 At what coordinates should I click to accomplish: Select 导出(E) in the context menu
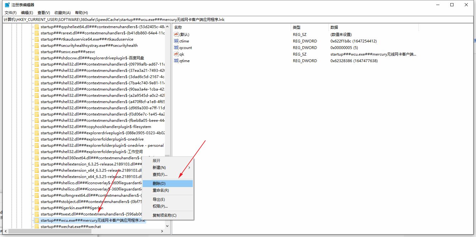(x=159, y=200)
